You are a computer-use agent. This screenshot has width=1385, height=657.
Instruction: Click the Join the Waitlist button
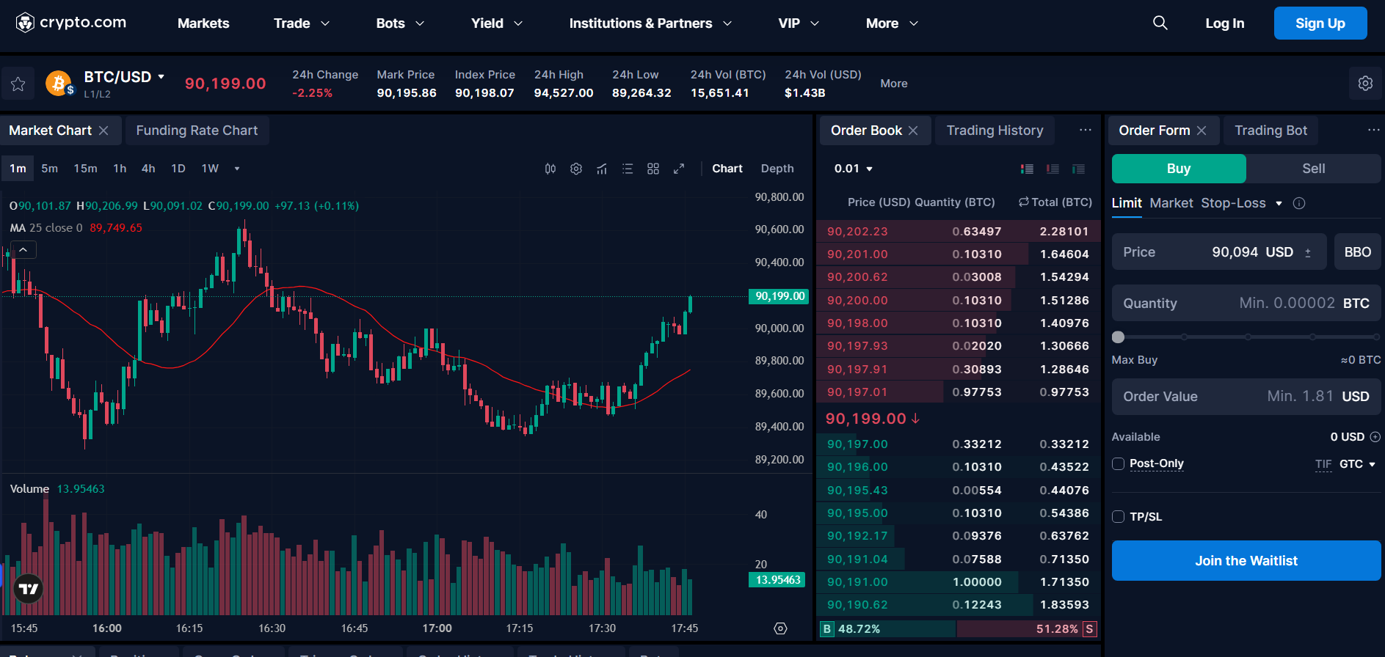pos(1246,561)
